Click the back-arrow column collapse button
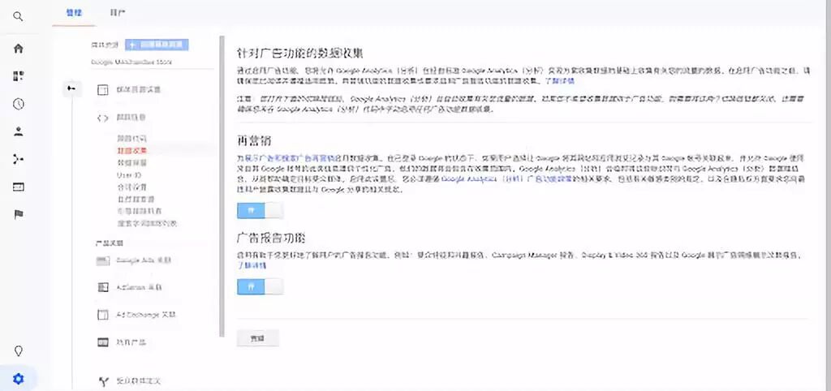 coord(71,88)
